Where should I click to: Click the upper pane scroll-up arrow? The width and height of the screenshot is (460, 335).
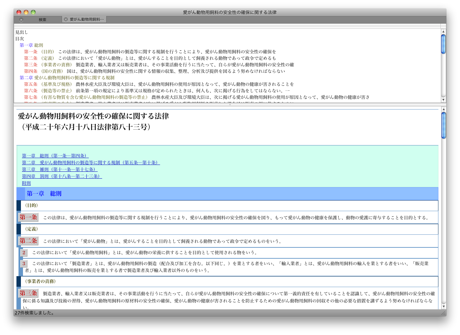pyautogui.click(x=443, y=31)
